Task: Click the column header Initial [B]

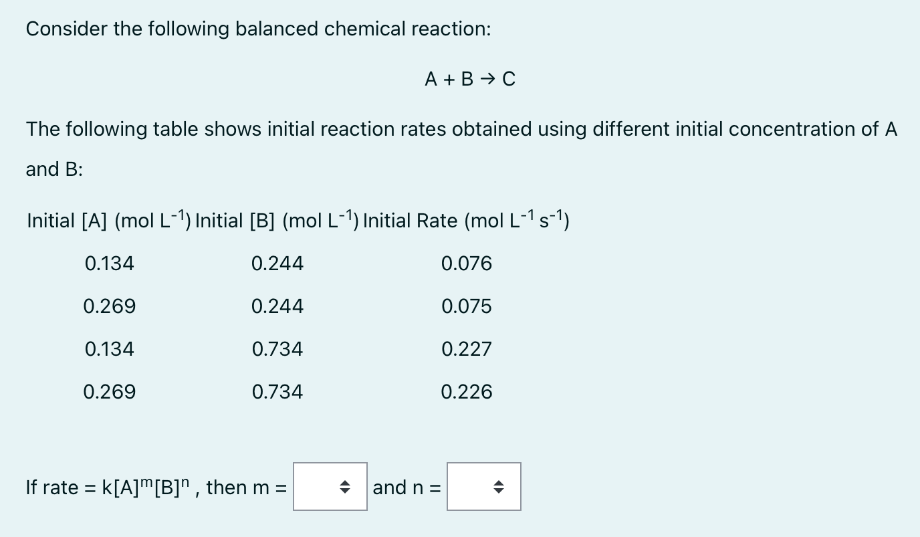Action: 275,220
